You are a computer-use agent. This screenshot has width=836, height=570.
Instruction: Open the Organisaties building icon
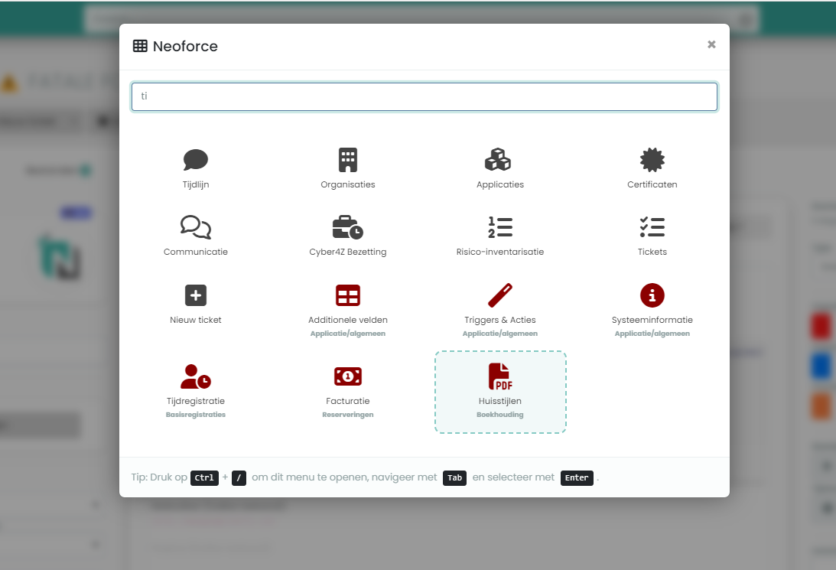pos(348,160)
